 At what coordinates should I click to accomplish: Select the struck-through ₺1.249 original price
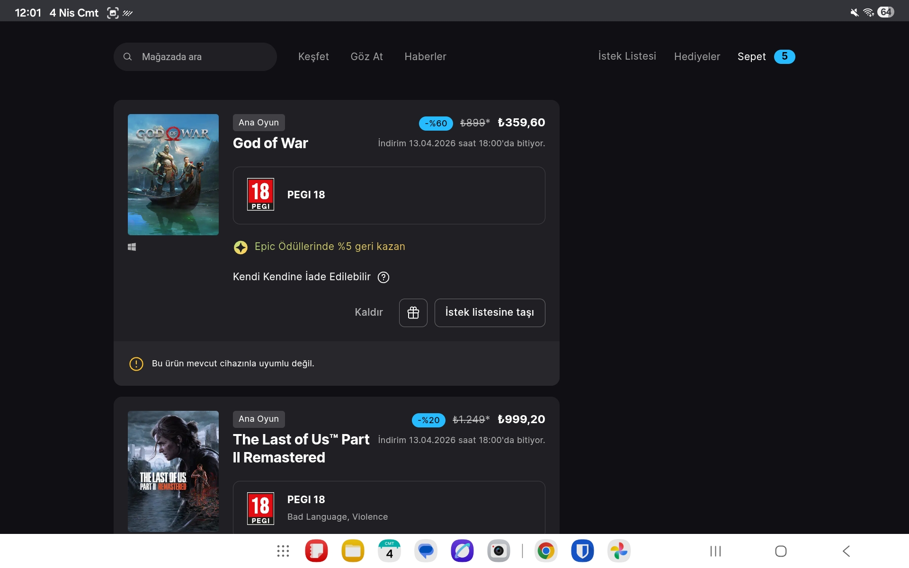coord(471,420)
